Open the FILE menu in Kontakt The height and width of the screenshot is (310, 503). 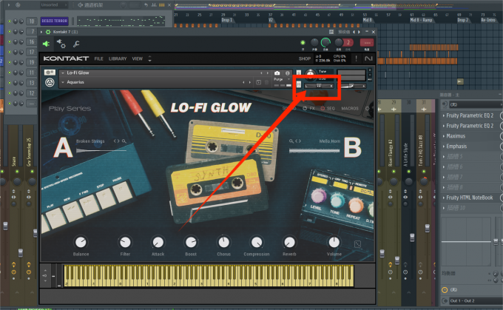click(x=99, y=58)
